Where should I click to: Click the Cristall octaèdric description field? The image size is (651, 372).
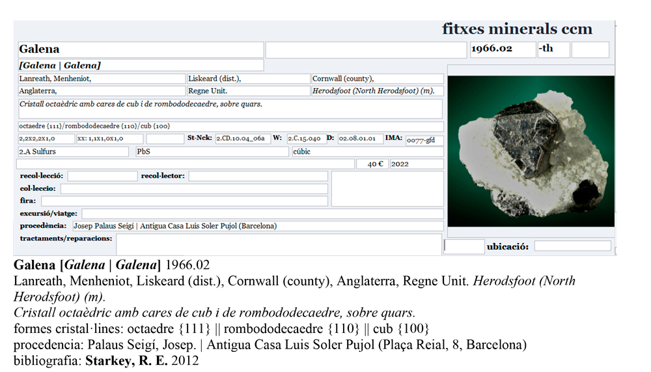pyautogui.click(x=230, y=109)
